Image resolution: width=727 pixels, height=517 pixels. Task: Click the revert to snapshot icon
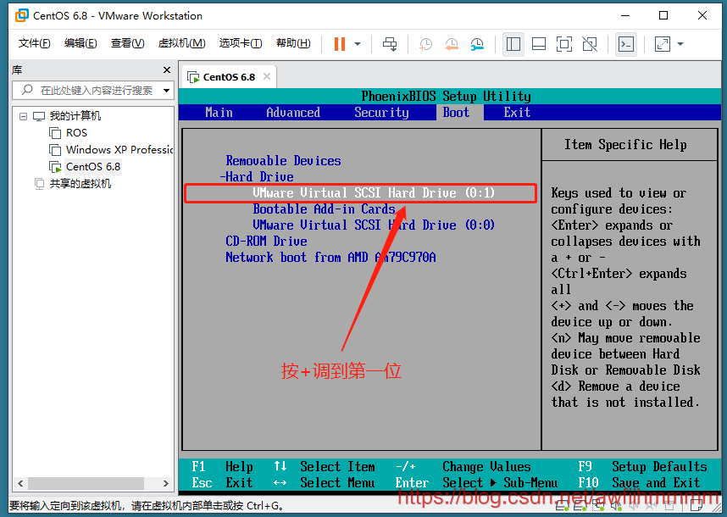pos(452,44)
